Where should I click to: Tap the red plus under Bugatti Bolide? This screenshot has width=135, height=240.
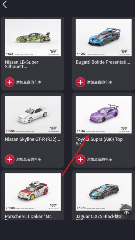point(81,82)
